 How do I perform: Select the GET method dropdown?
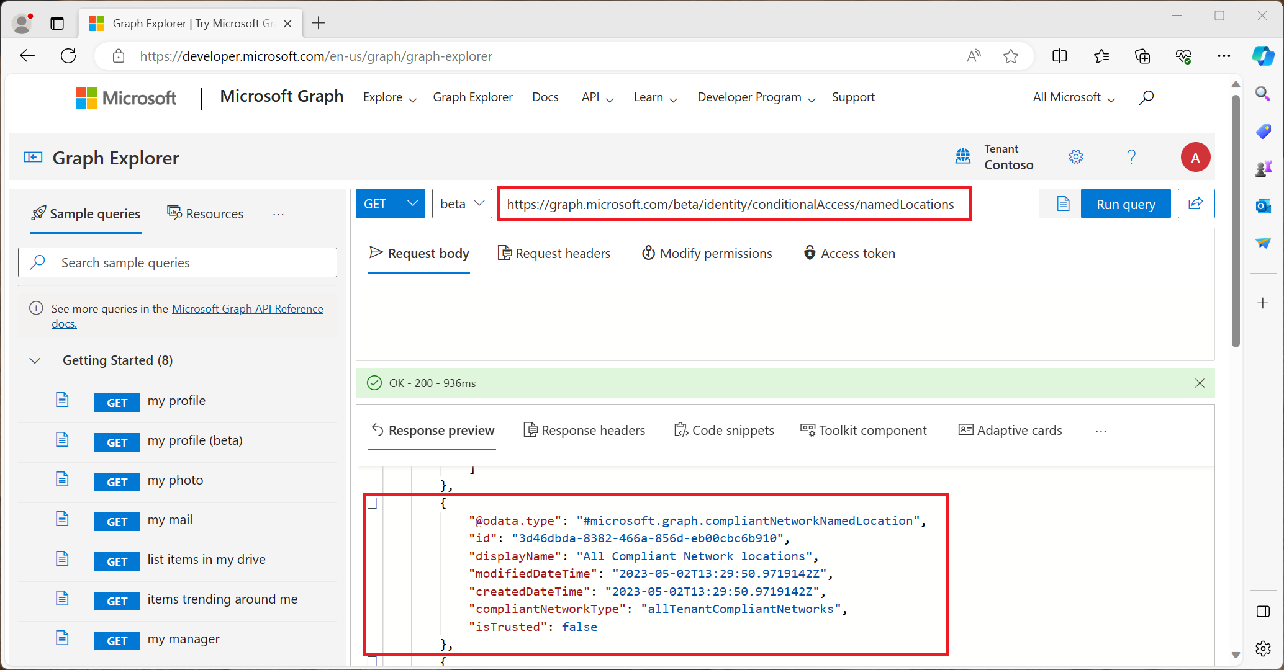pyautogui.click(x=389, y=204)
